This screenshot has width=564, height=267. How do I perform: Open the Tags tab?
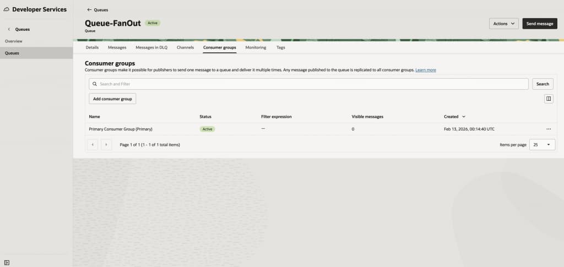(280, 47)
